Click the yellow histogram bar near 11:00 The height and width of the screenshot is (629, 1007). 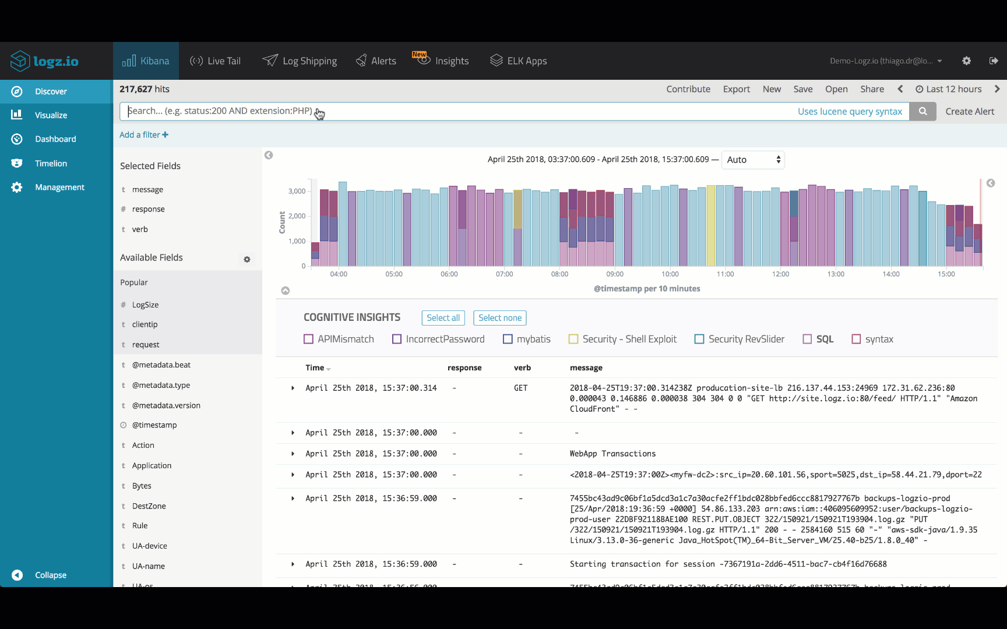pos(711,226)
